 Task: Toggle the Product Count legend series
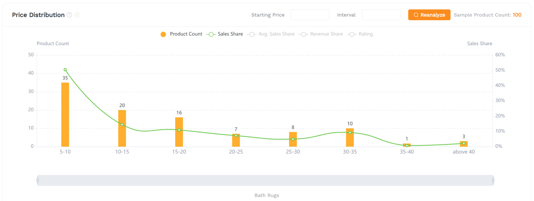181,34
